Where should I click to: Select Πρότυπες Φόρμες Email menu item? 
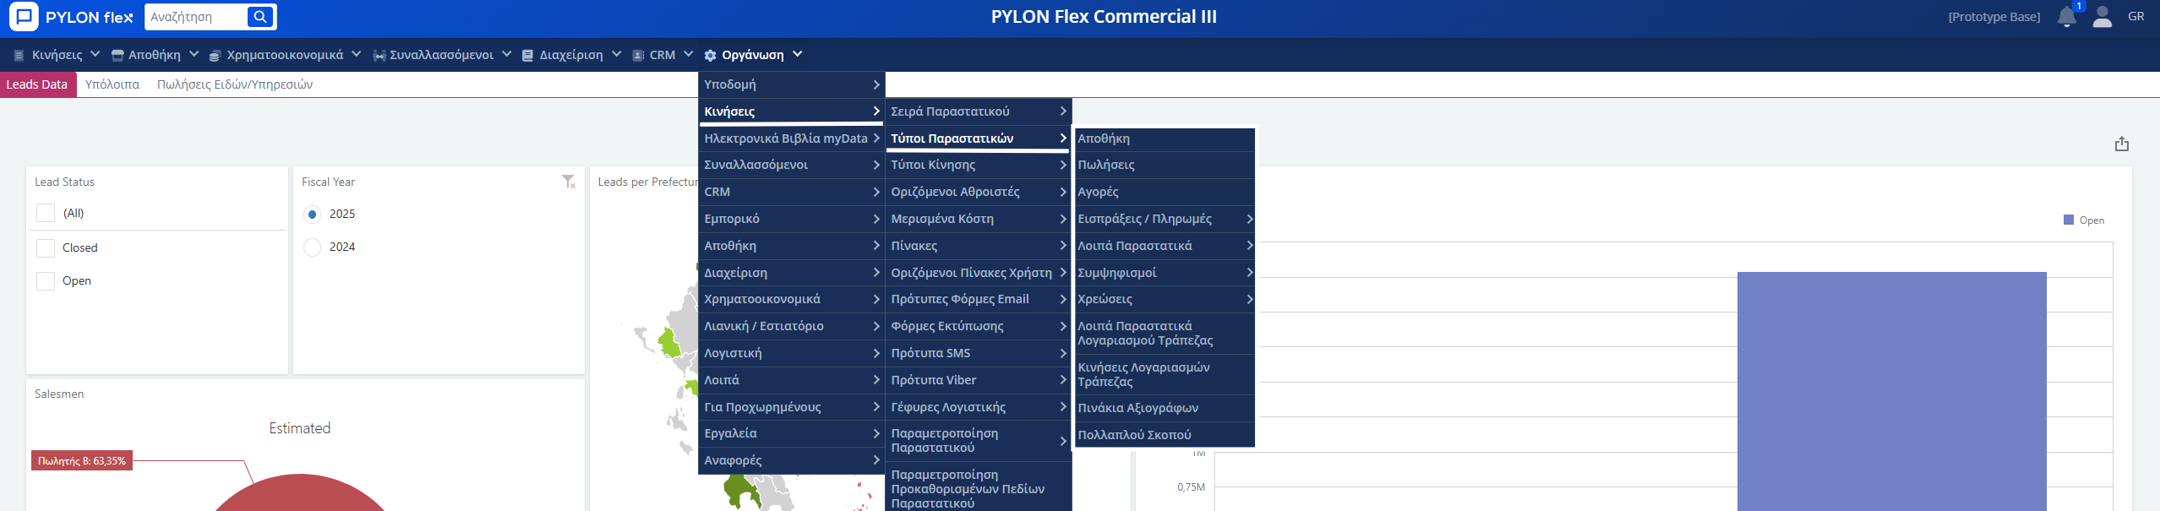pyautogui.click(x=978, y=299)
